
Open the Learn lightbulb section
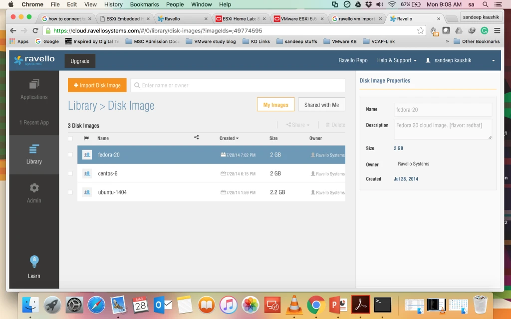[34, 267]
